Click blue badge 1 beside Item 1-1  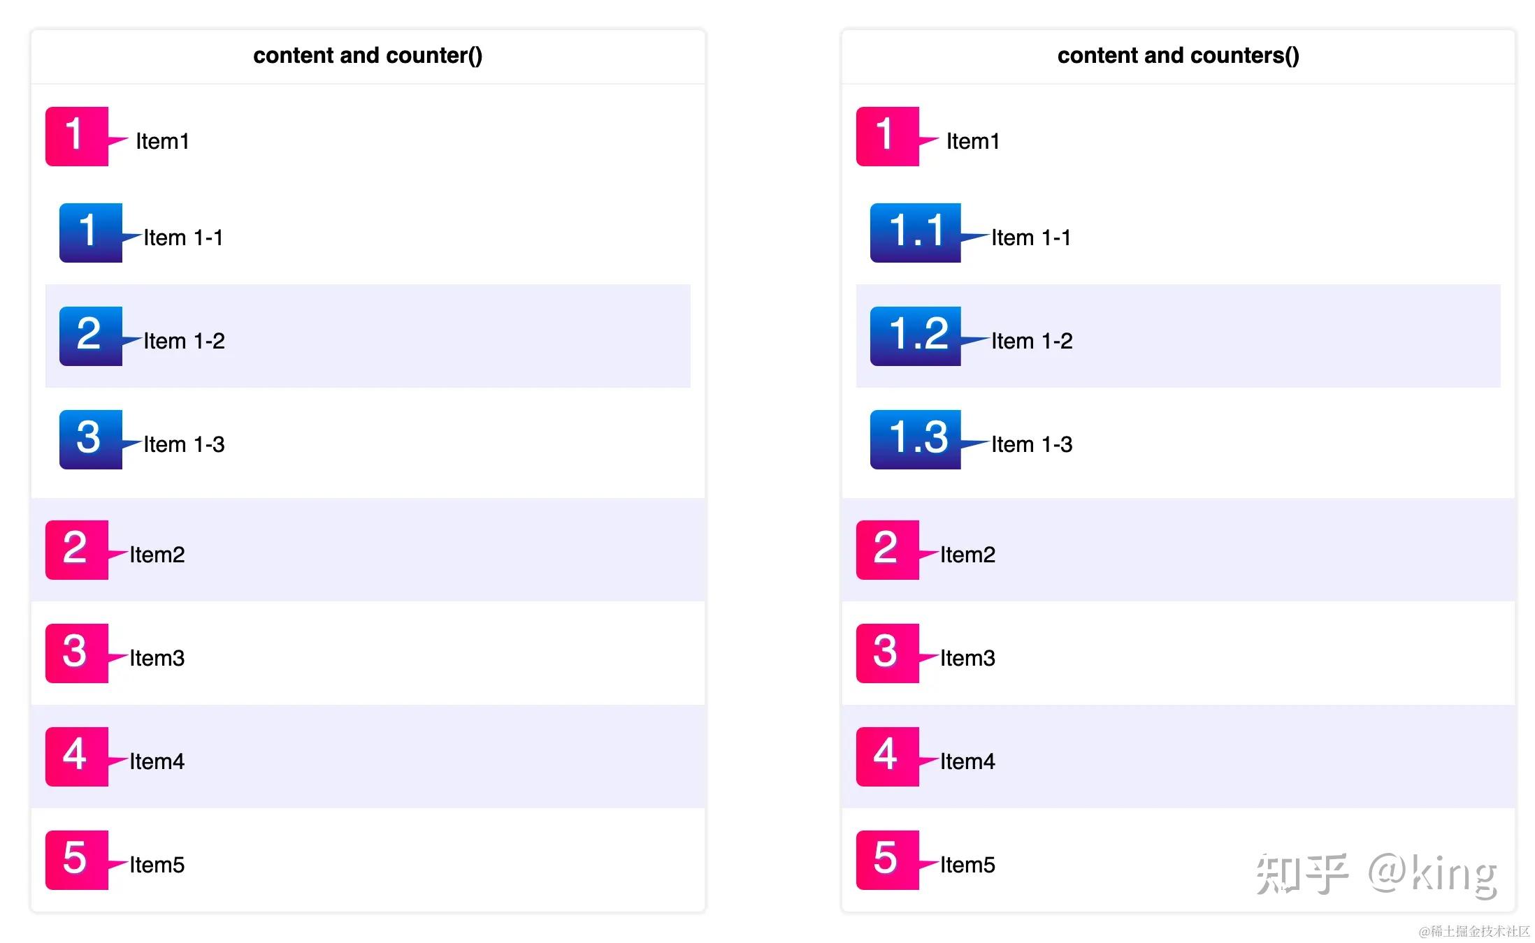click(x=90, y=233)
